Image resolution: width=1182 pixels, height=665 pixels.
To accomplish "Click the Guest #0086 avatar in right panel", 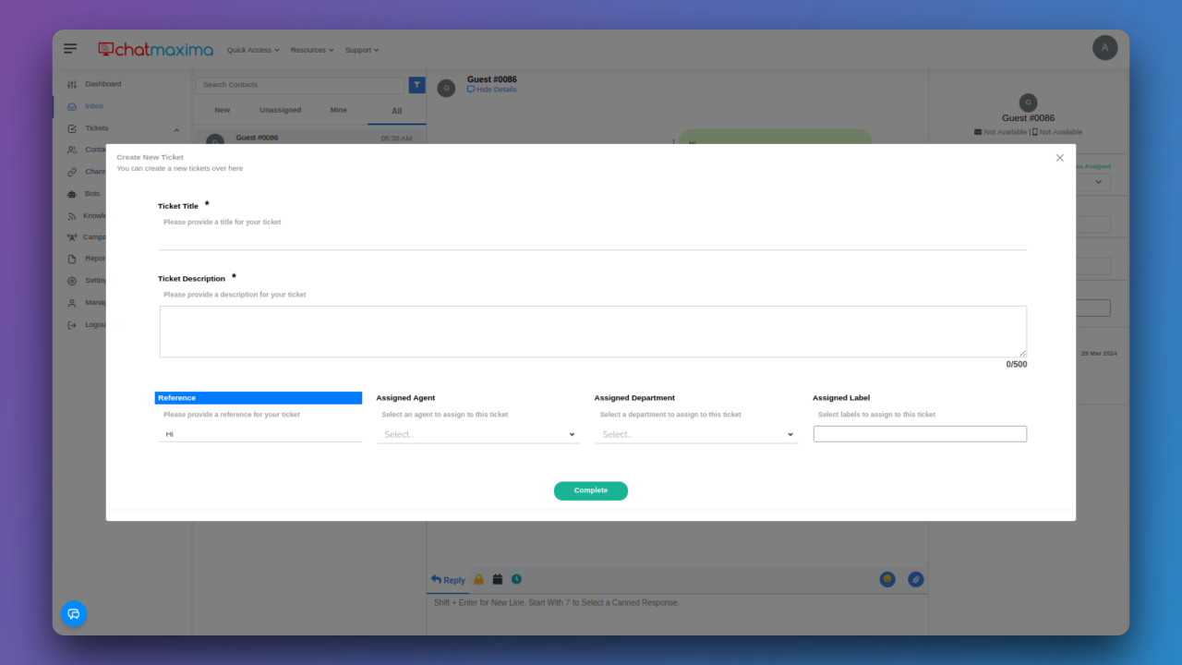I will pyautogui.click(x=1028, y=103).
